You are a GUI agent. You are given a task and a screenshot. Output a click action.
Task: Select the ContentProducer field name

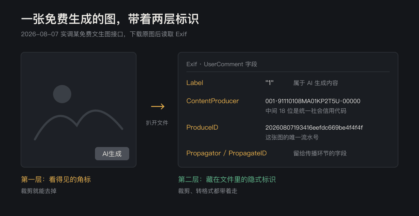pyautogui.click(x=213, y=101)
